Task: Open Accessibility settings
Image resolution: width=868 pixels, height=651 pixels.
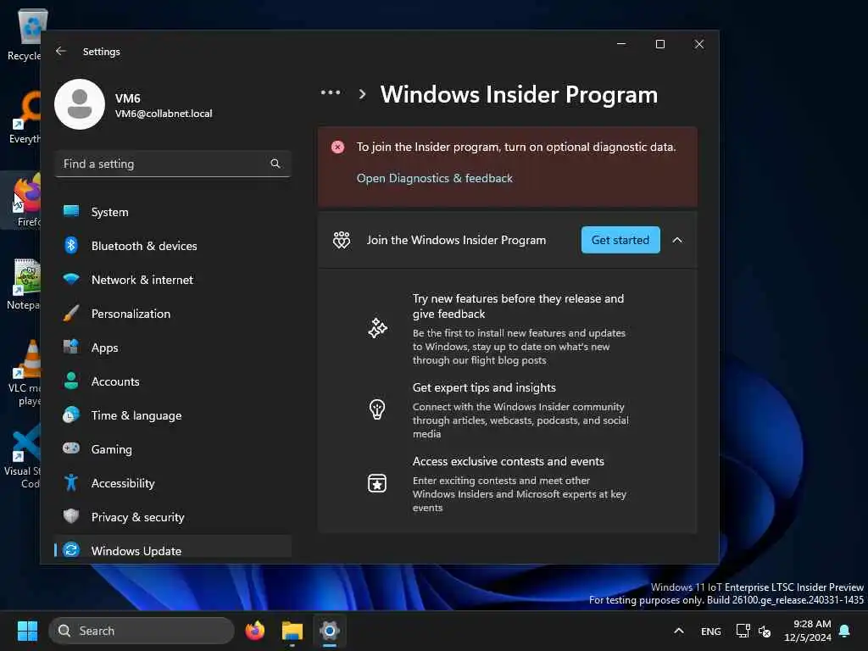Action: coord(173,482)
